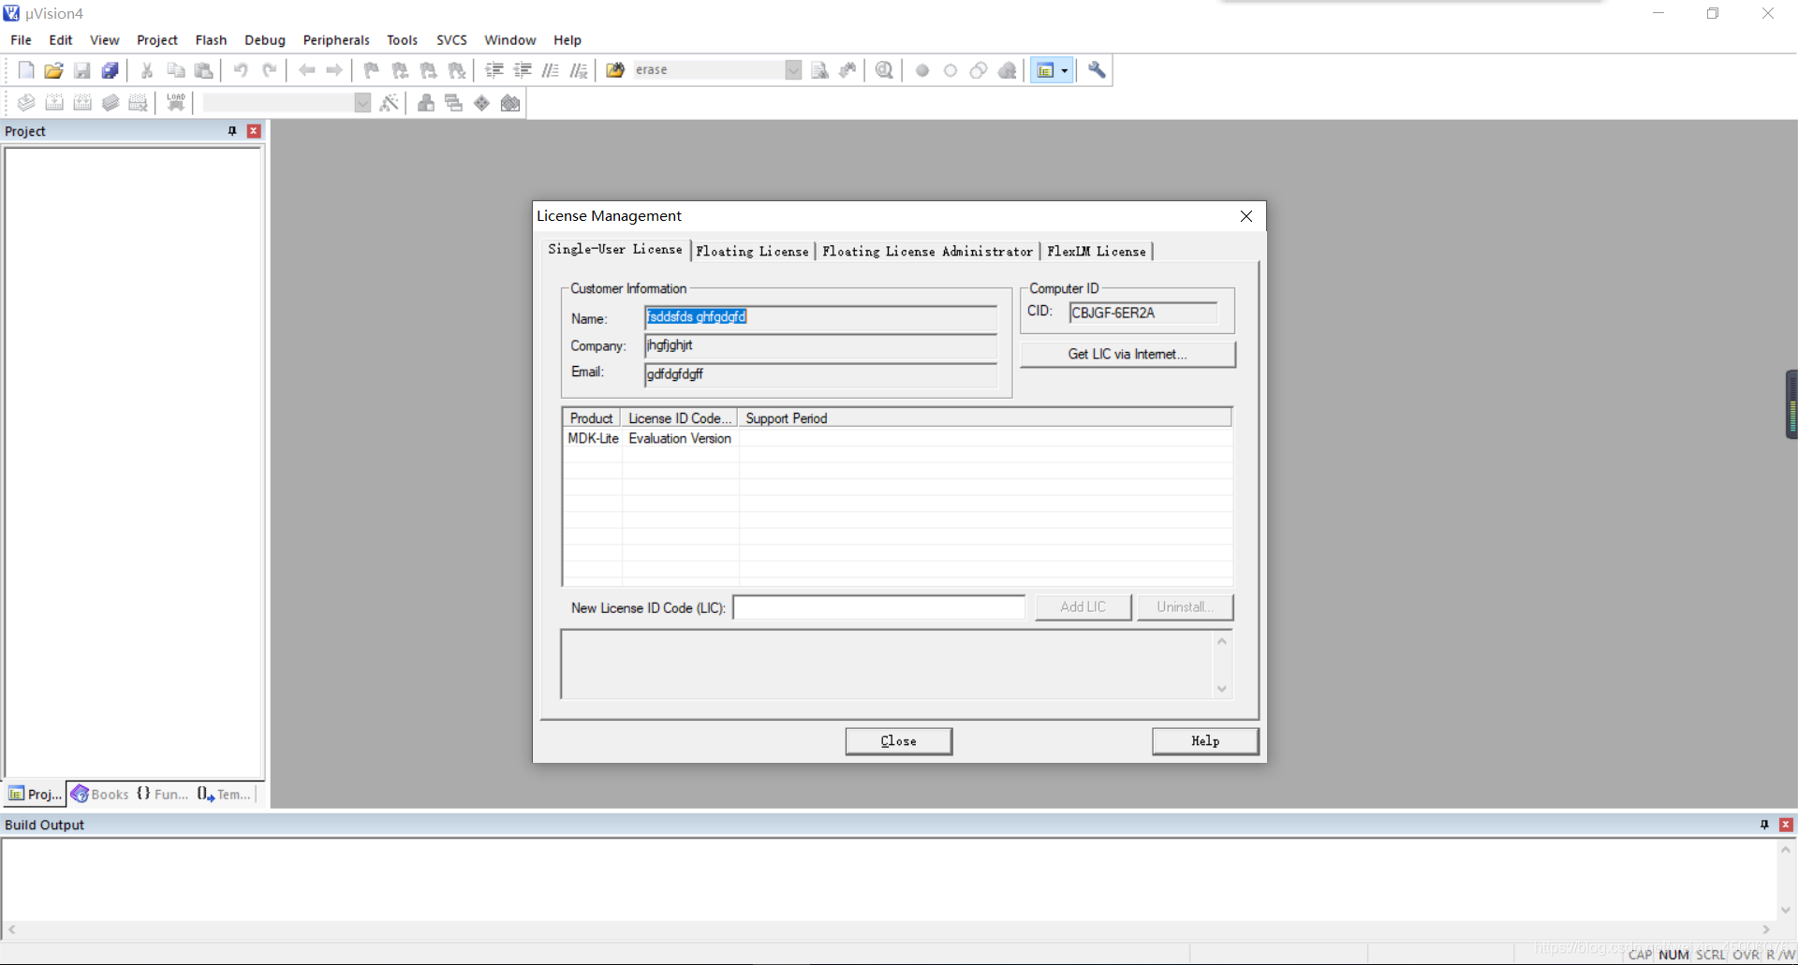1798x965 pixels.
Task: Select the Single-User License tab
Action: 615,249
